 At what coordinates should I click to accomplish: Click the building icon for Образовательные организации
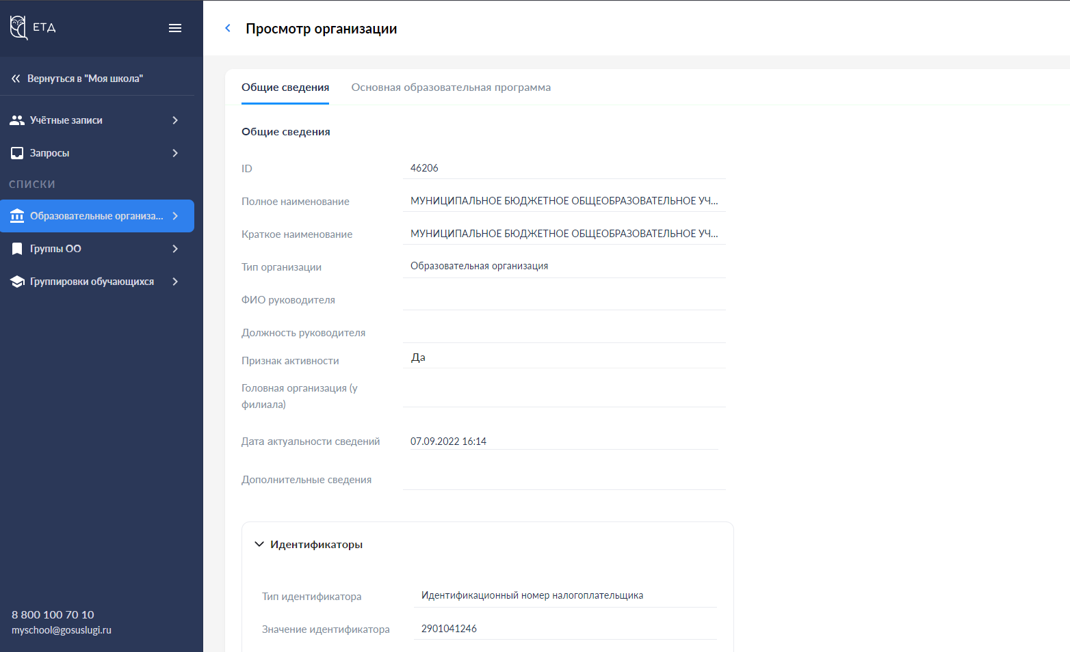[17, 216]
